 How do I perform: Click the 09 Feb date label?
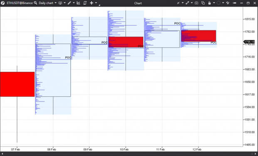pos(88,149)
